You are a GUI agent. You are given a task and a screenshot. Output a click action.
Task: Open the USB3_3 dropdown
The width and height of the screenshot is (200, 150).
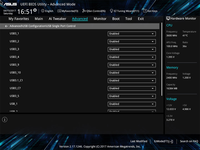[132, 49]
